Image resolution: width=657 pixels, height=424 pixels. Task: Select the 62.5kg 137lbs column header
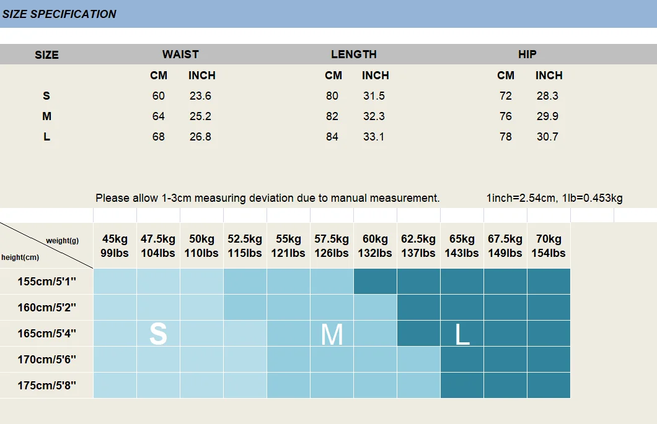(x=418, y=246)
